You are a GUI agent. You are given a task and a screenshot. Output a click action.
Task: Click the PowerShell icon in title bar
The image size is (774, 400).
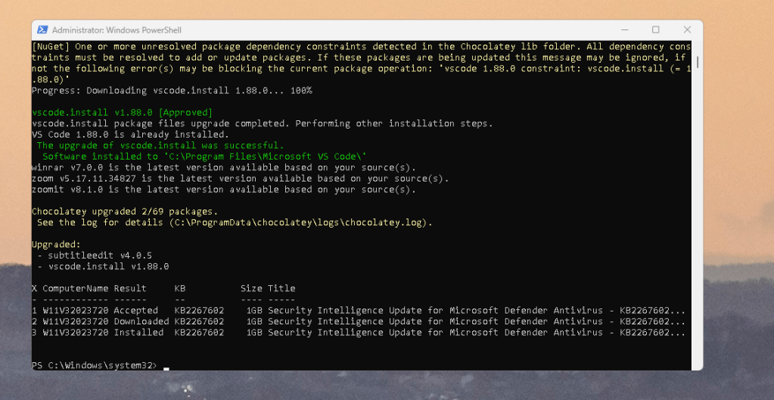click(x=42, y=30)
